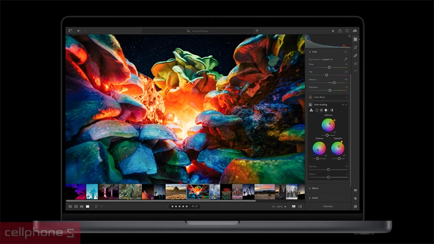
Task: Click the Midtones color wheel
Action: (x=328, y=125)
